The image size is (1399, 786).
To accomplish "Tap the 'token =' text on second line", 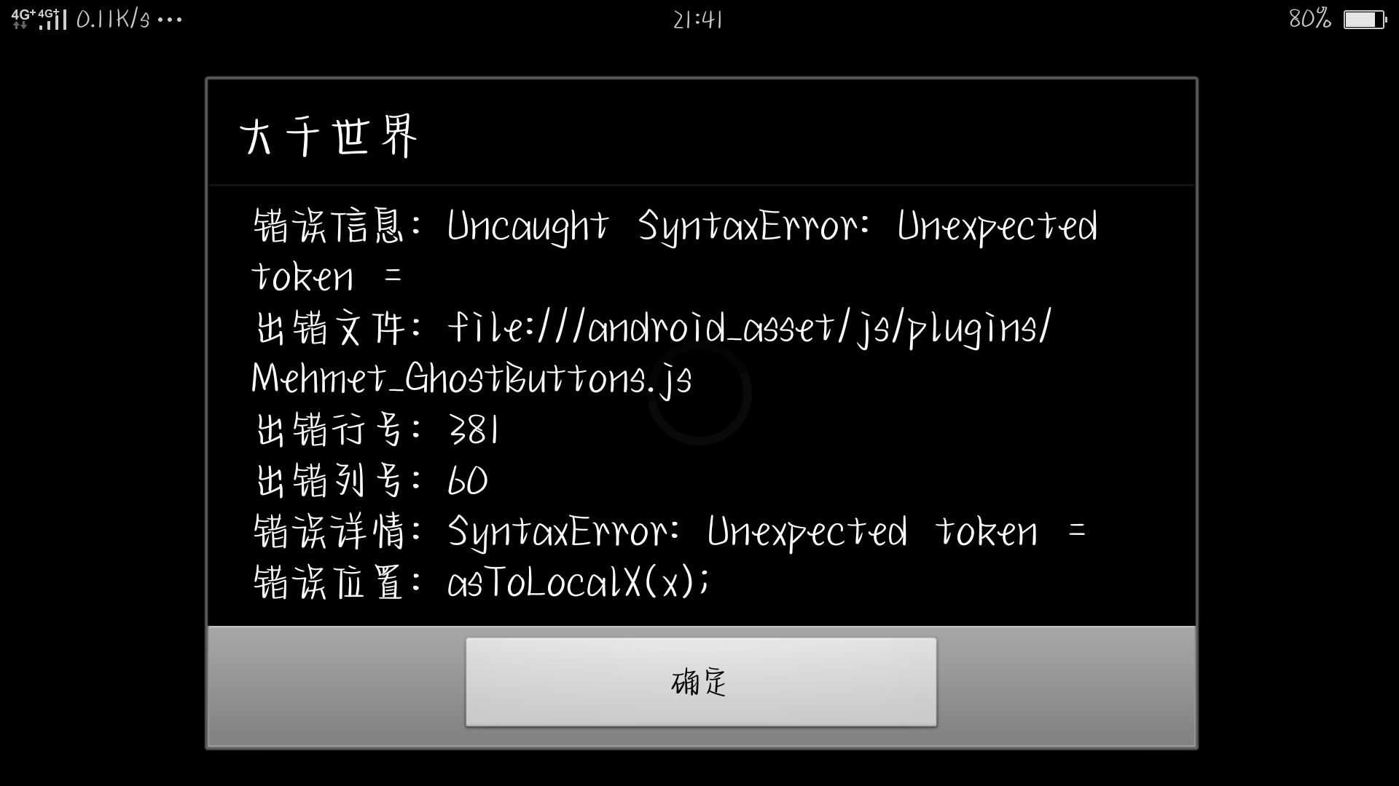I will (326, 277).
